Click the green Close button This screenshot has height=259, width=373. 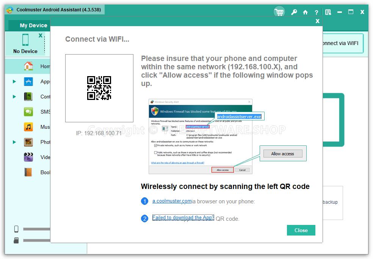[x=301, y=230]
